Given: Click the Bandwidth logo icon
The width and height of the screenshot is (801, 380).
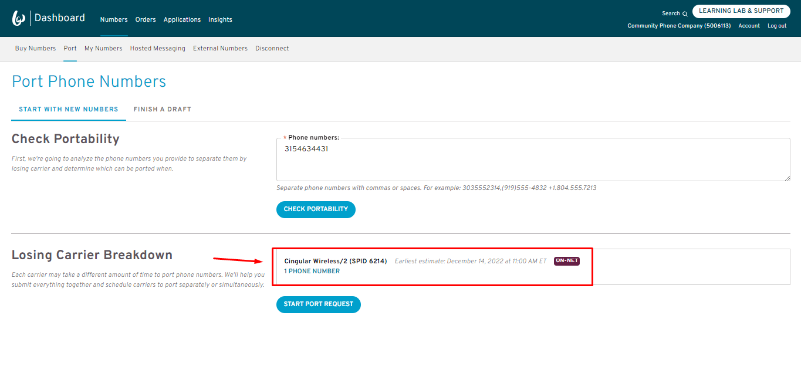Looking at the screenshot, I should click(x=19, y=19).
